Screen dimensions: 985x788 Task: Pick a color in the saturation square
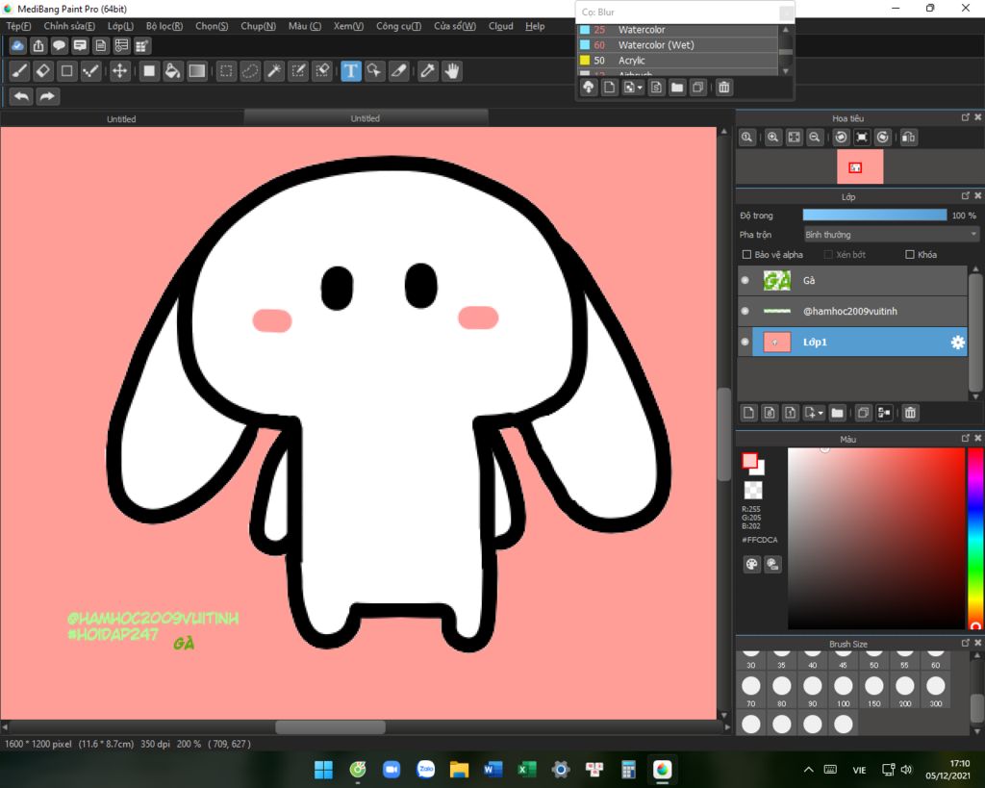click(876, 539)
